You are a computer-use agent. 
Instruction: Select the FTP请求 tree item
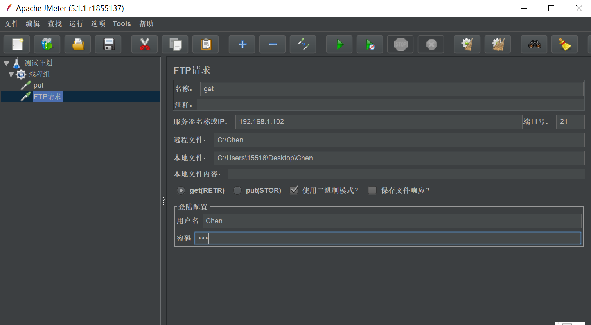click(48, 97)
